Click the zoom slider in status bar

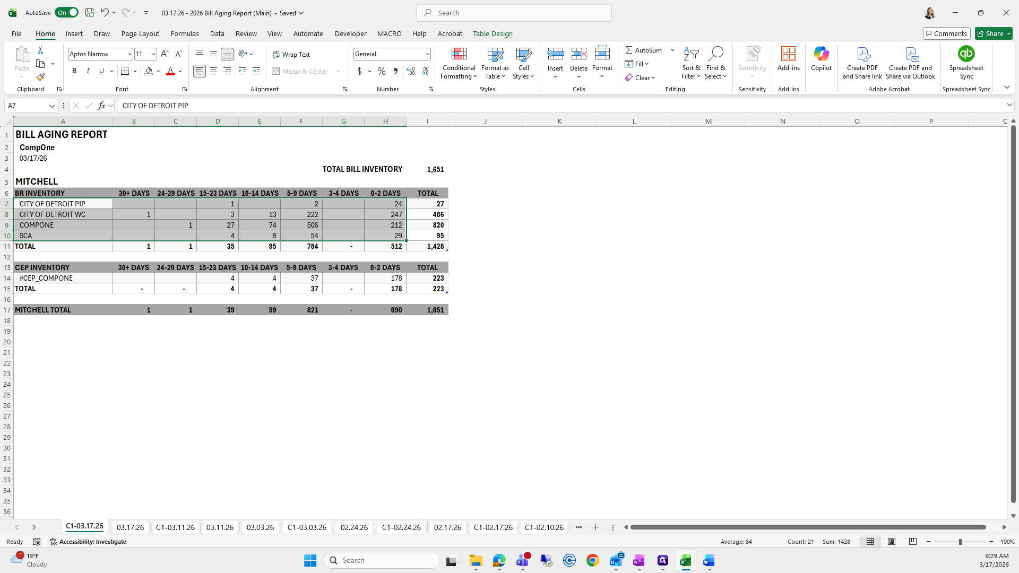(x=960, y=542)
